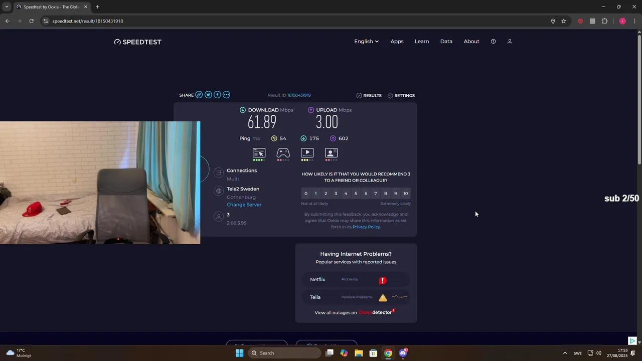Rate recommendation as 2

(x=326, y=194)
